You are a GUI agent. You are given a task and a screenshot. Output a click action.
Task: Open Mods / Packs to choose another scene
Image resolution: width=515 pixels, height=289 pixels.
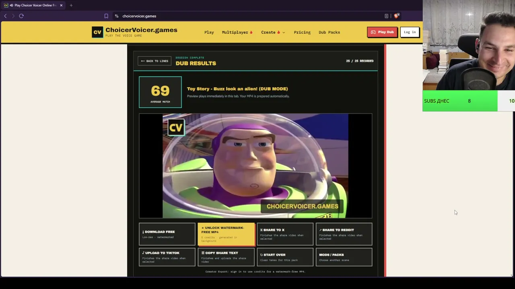pyautogui.click(x=344, y=257)
